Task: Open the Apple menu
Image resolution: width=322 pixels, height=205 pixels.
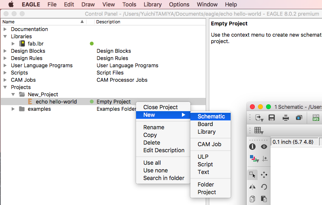Action: pos(11,4)
